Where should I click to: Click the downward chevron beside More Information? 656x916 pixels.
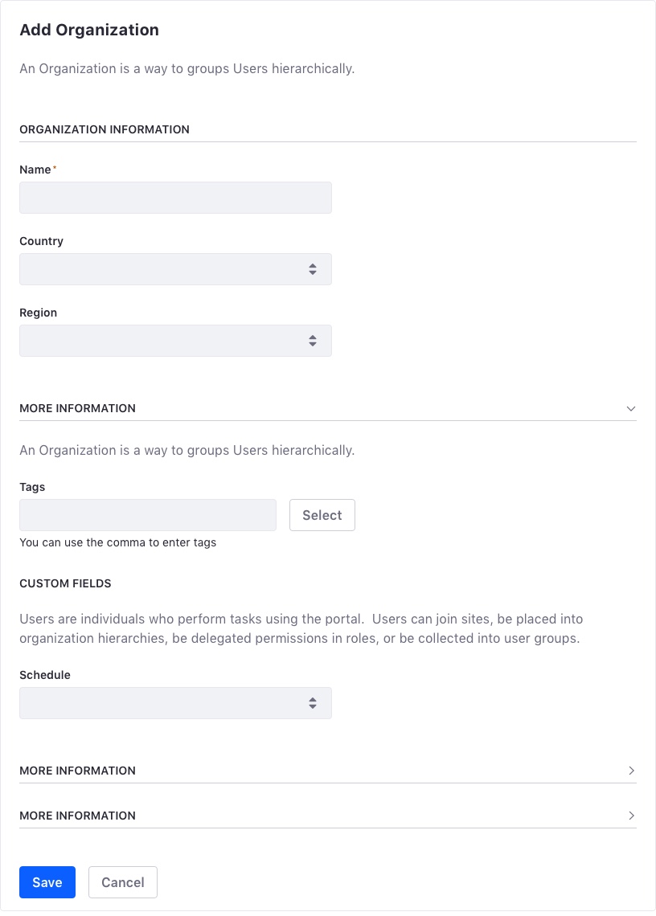tap(631, 408)
